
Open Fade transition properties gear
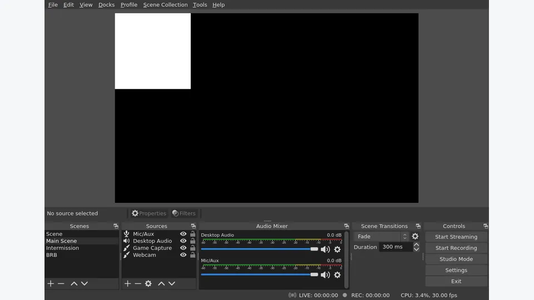pos(415,236)
